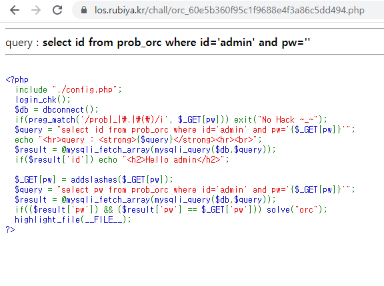Click the addslashes($_GET[pw]) line
Viewport: 384px width, 286px height.
[94, 179]
